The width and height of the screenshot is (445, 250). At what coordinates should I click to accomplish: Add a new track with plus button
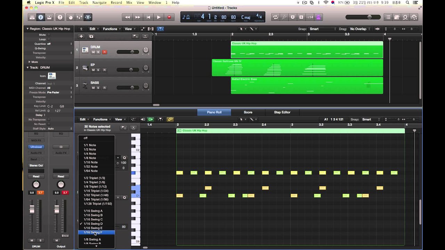[81, 36]
